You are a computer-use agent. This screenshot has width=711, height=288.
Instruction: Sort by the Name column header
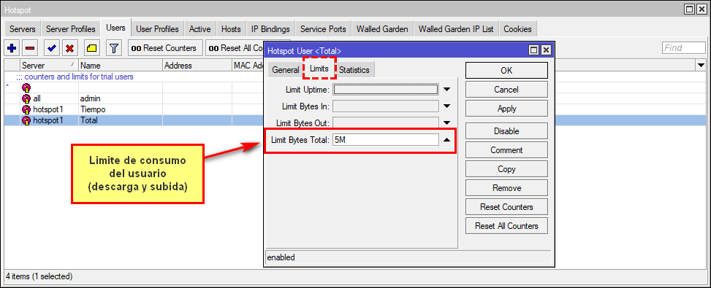pos(121,66)
